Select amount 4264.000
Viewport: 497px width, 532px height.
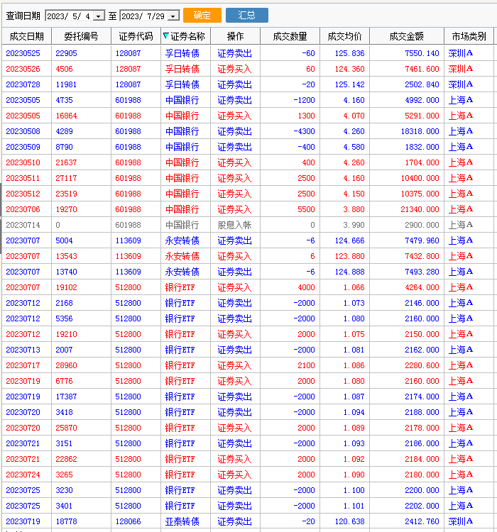coord(422,287)
